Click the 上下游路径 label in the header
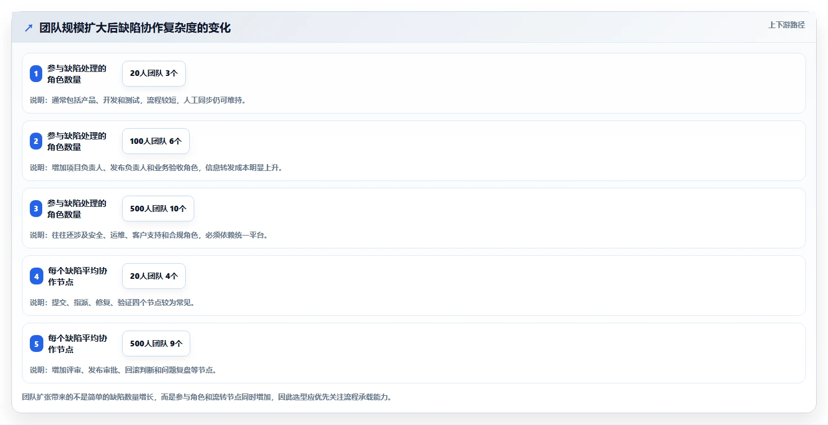The width and height of the screenshot is (828, 425). pyautogui.click(x=786, y=25)
